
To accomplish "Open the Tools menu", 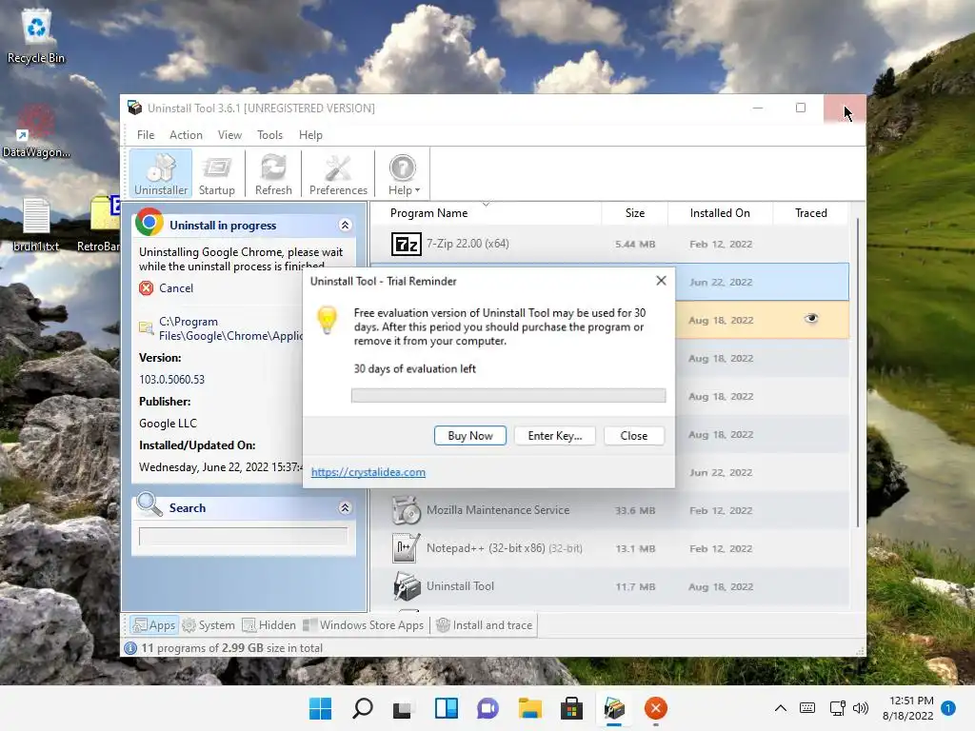I will pyautogui.click(x=269, y=135).
